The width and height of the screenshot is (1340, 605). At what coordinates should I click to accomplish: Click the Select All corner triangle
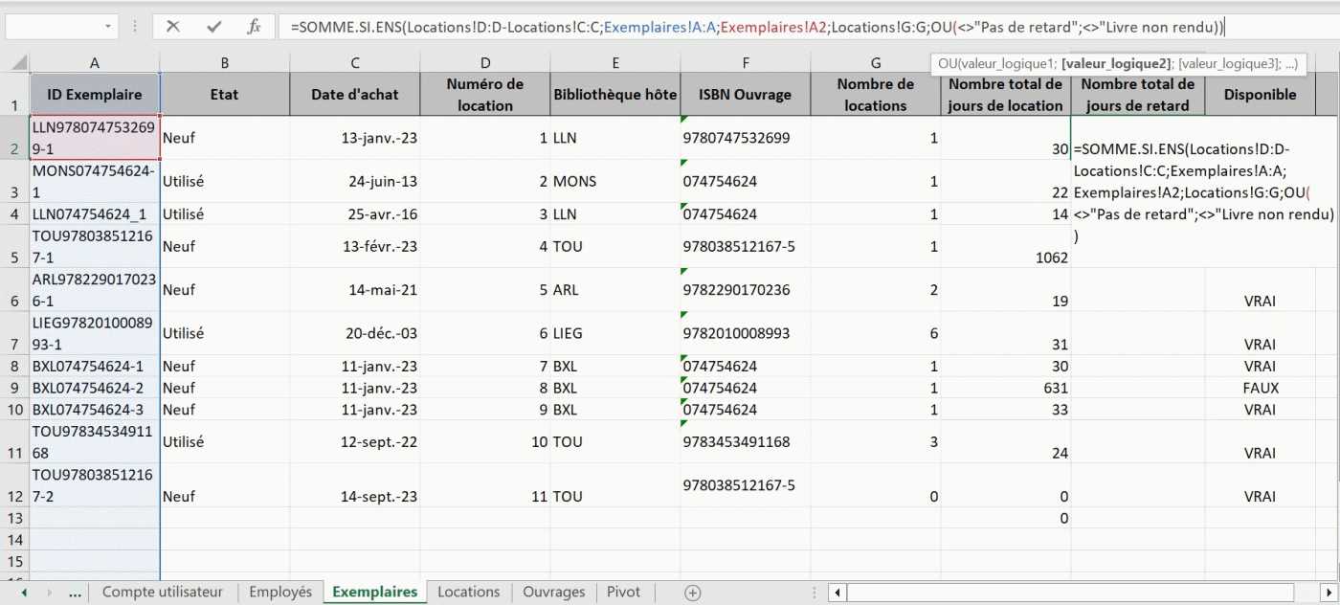[18, 62]
